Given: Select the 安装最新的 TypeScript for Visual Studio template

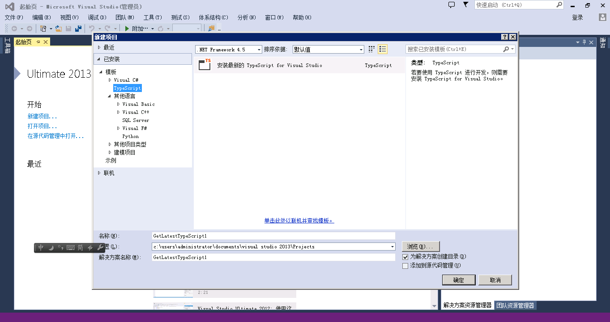Looking at the screenshot, I should (x=299, y=65).
